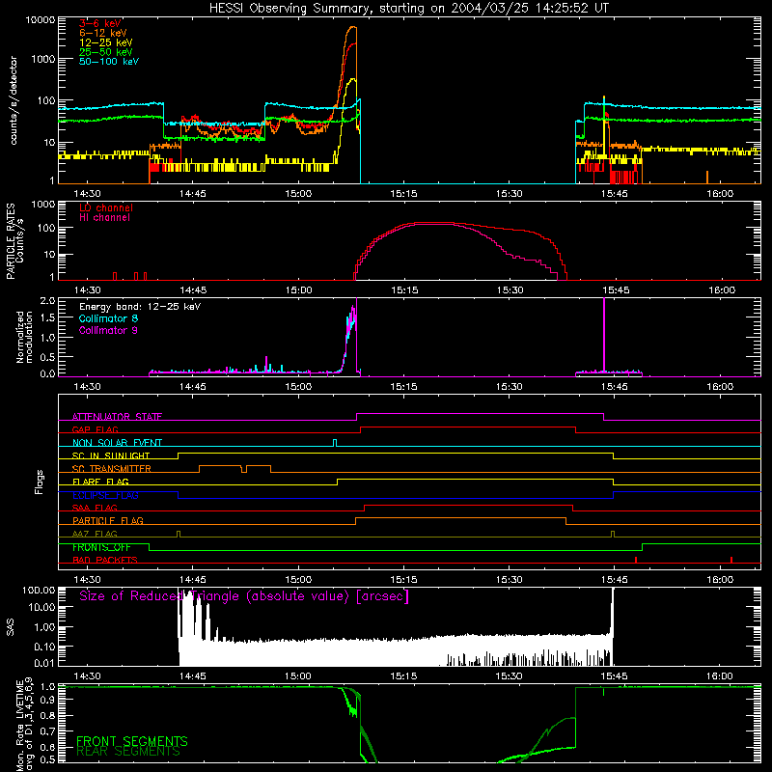Click the vertical 'Flags' axis label
The height and width of the screenshot is (772, 772).
pos(39,482)
